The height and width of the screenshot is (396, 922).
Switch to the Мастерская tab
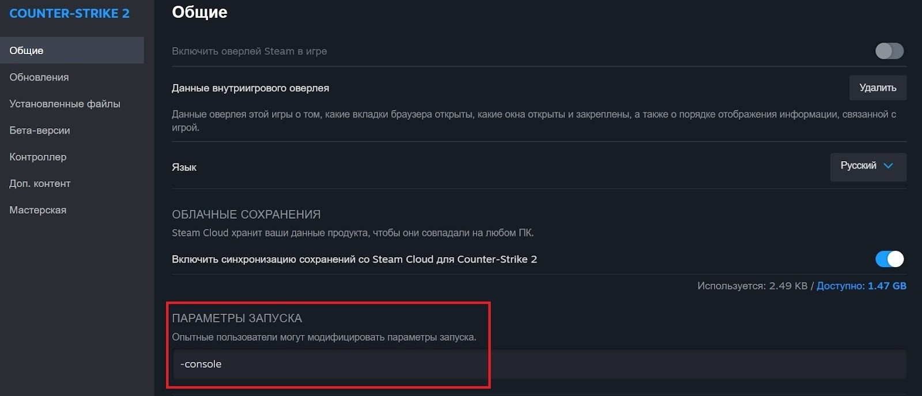[x=38, y=210]
